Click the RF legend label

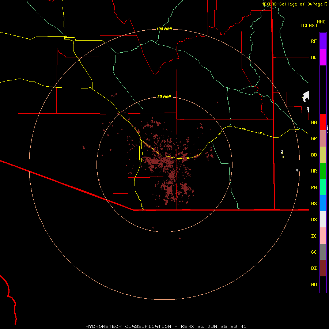click(314, 41)
